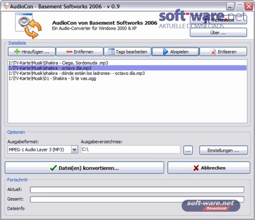Browse output folder with the ... button

pyautogui.click(x=188, y=150)
